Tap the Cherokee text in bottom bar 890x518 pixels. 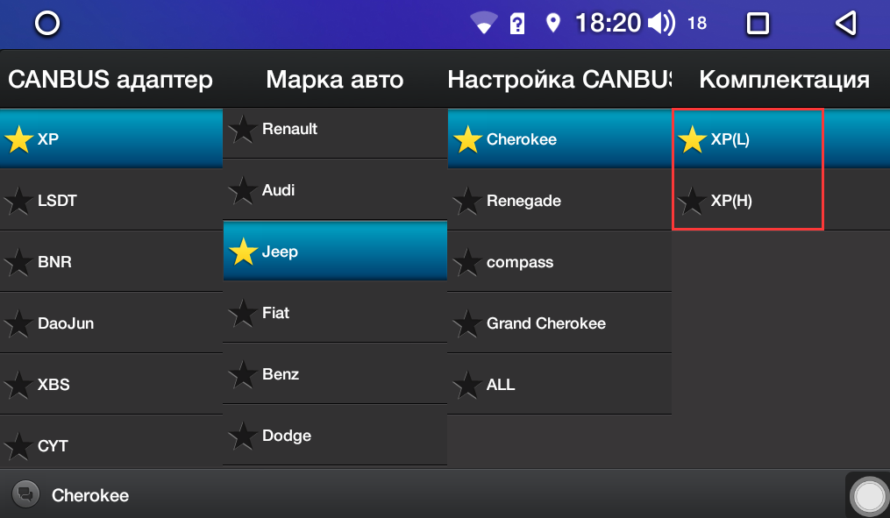[x=90, y=495]
